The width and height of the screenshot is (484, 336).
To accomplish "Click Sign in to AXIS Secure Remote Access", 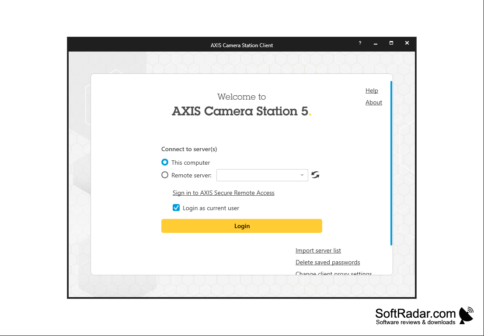I will coord(223,193).
